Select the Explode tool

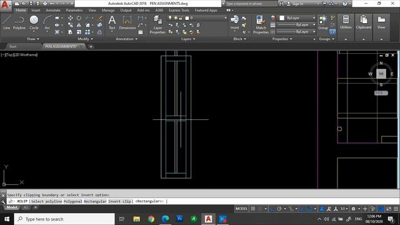(100, 25)
